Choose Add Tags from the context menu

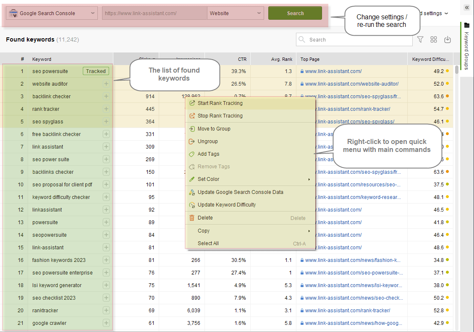(x=250, y=154)
